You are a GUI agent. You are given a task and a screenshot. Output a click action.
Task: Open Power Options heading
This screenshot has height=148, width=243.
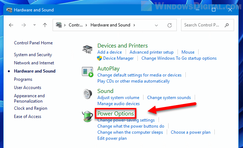click(116, 114)
